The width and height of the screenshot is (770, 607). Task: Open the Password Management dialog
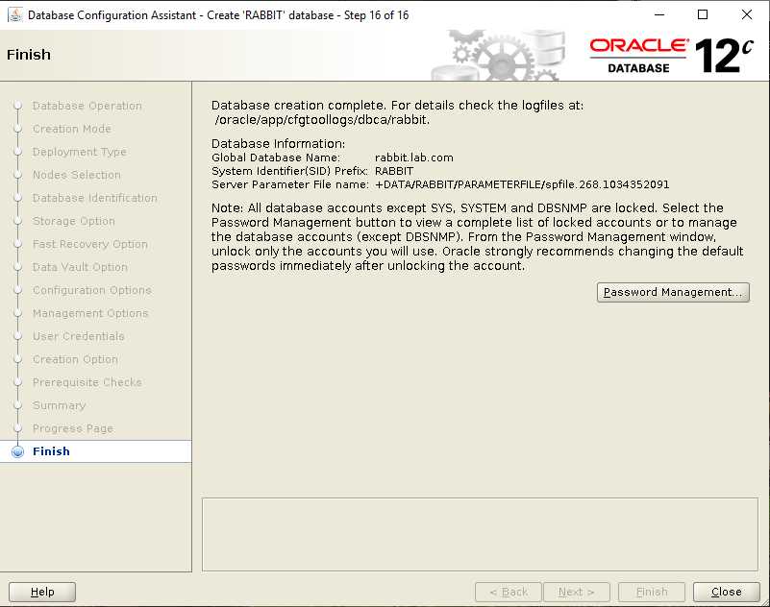click(673, 293)
